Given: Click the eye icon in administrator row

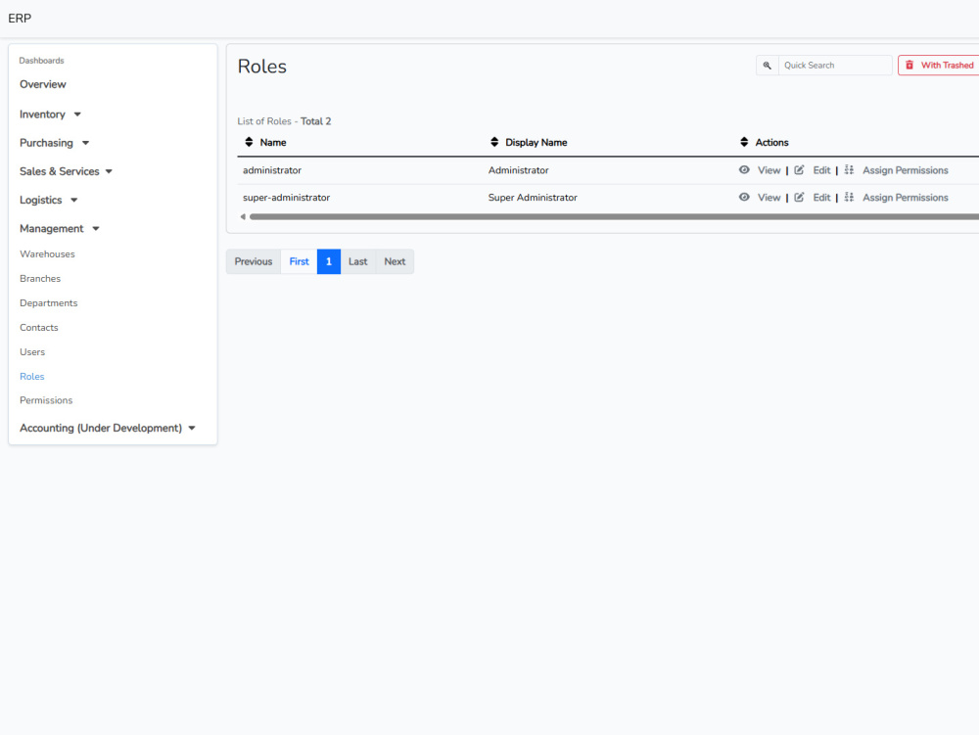Looking at the screenshot, I should point(744,169).
